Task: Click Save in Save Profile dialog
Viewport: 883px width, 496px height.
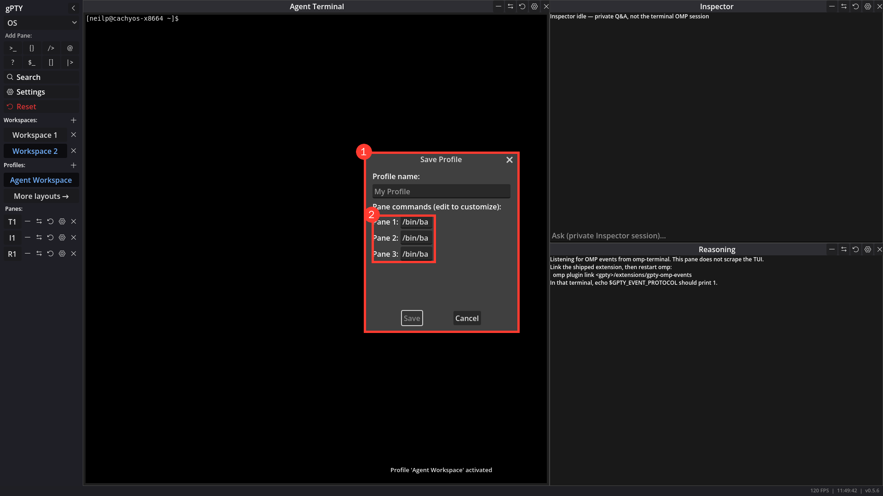Action: click(412, 318)
